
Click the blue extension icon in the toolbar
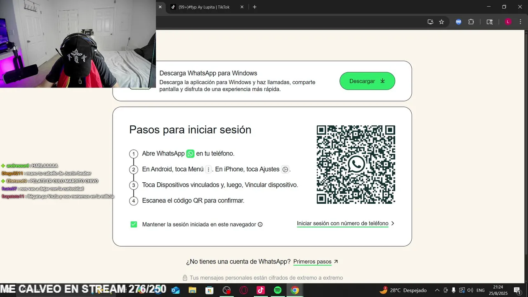[x=458, y=22]
